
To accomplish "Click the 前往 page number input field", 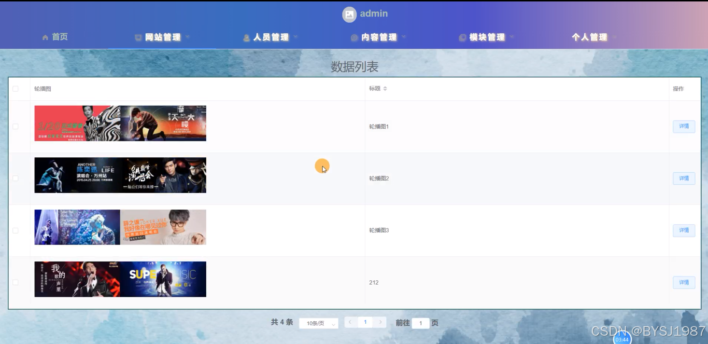I will point(421,323).
